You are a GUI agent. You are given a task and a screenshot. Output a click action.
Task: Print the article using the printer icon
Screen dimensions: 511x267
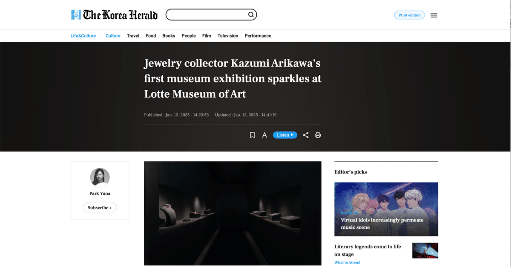tap(318, 135)
